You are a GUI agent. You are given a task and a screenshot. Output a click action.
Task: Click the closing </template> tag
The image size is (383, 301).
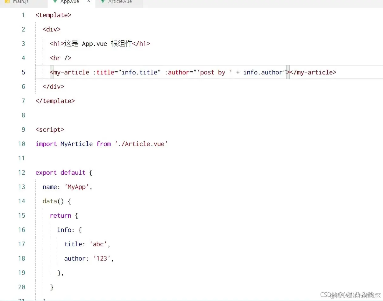point(55,101)
